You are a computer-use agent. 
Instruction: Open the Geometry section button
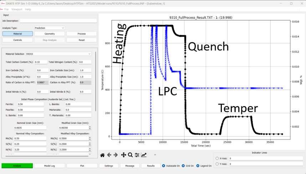tap(50, 33)
